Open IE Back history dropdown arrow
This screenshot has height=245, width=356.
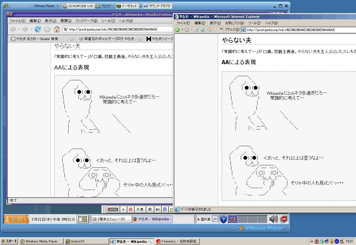182,30
